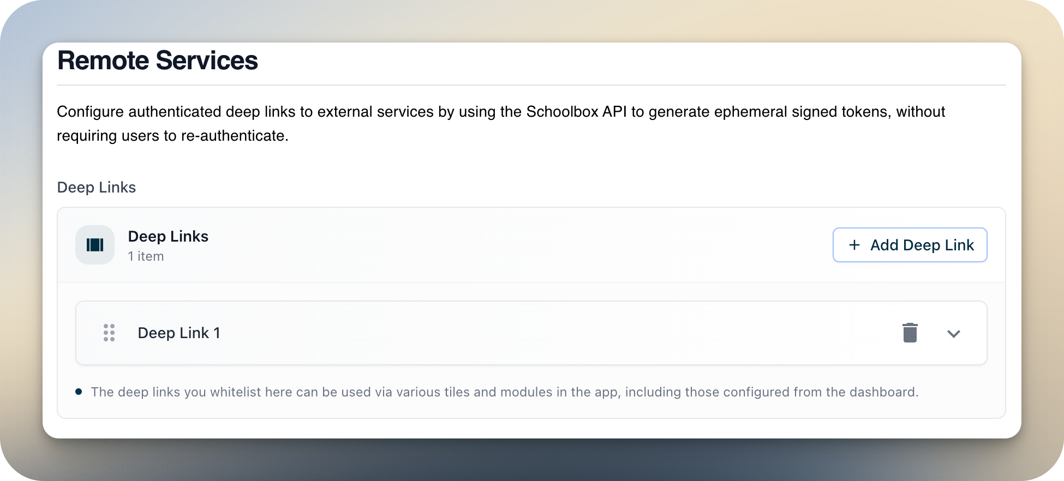The width and height of the screenshot is (1064, 481).
Task: Click the Deep Links section icon
Action: pyautogui.click(x=95, y=245)
